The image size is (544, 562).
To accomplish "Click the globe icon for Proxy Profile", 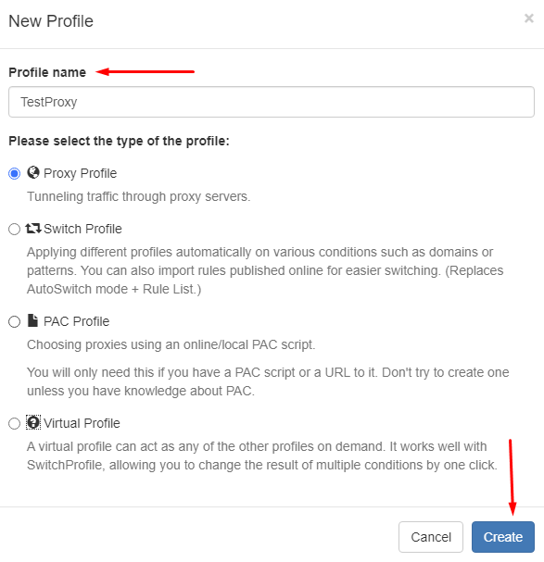I will (x=33, y=172).
